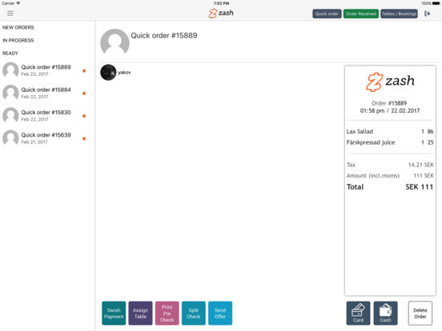Viewport: 442px width, 331px height.
Task: Switch to Order Received tab
Action: click(x=361, y=14)
